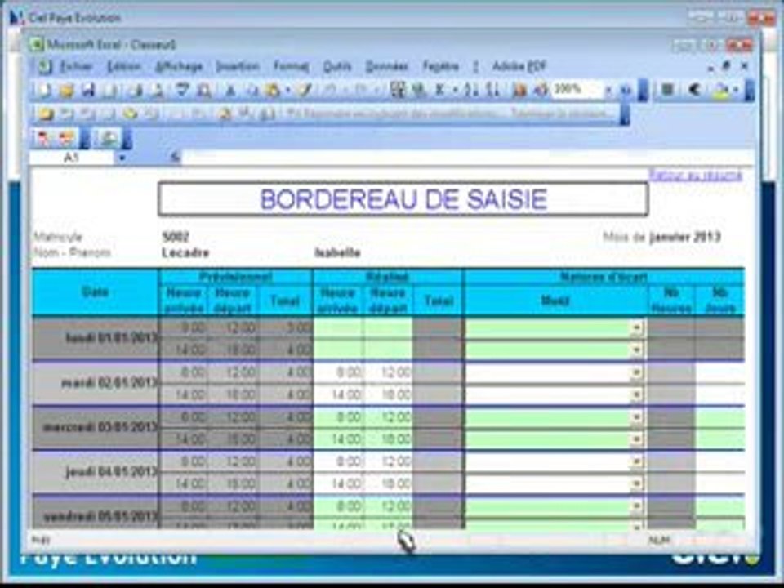Click the 'Date' column header
The height and width of the screenshot is (588, 784).
click(x=96, y=292)
